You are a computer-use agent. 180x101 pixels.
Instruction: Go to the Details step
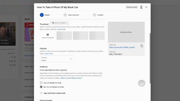(x=45, y=15)
